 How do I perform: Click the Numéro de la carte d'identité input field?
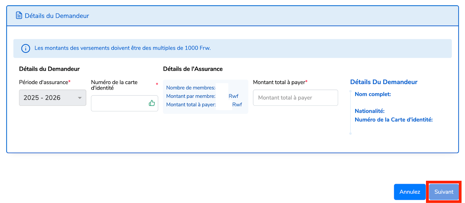click(x=124, y=103)
